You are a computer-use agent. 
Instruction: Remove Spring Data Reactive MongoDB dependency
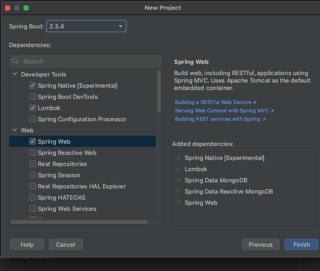pos(179,192)
